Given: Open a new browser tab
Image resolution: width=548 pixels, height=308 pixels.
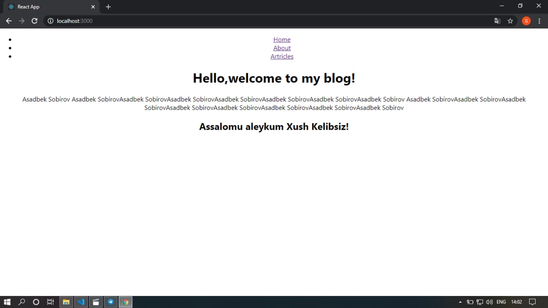Looking at the screenshot, I should click(108, 7).
